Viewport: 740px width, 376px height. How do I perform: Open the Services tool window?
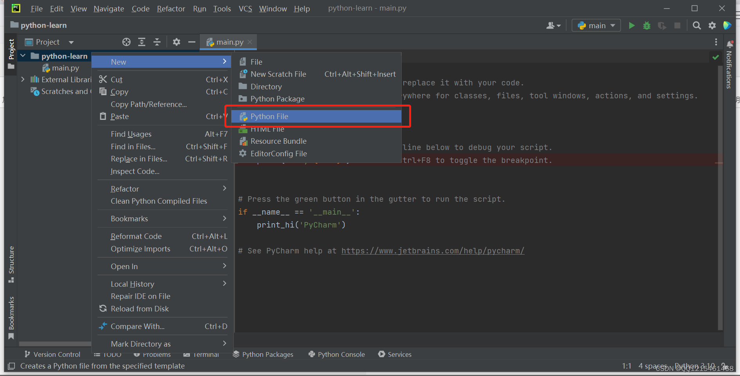[395, 354]
